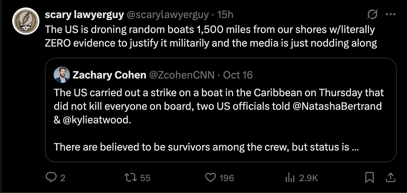The height and width of the screenshot is (193, 407).
Task: Reply to scary lawyerguy's post
Action: pos(51,177)
